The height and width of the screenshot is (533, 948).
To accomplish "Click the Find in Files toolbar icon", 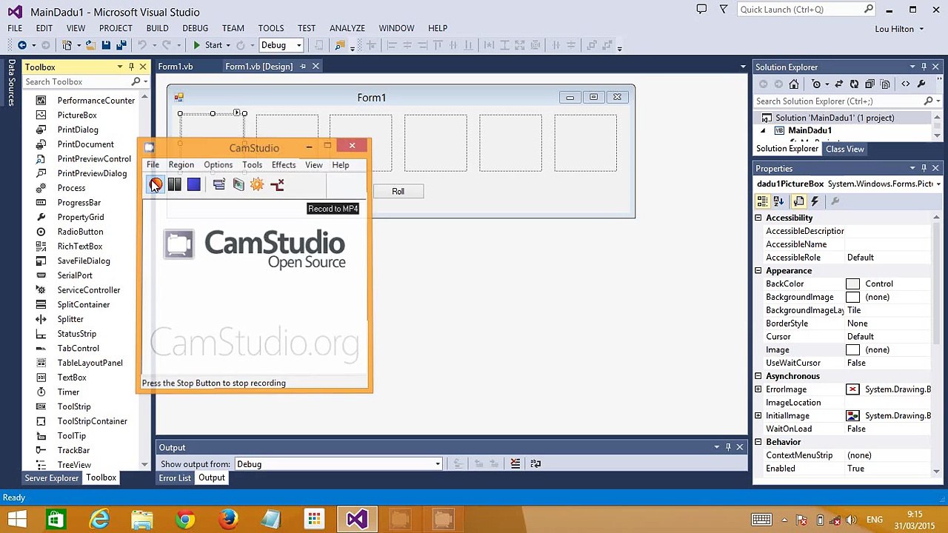I will tap(340, 45).
